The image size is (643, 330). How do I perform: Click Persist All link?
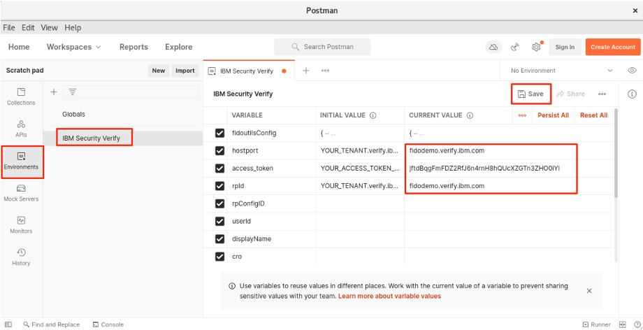tap(554, 115)
